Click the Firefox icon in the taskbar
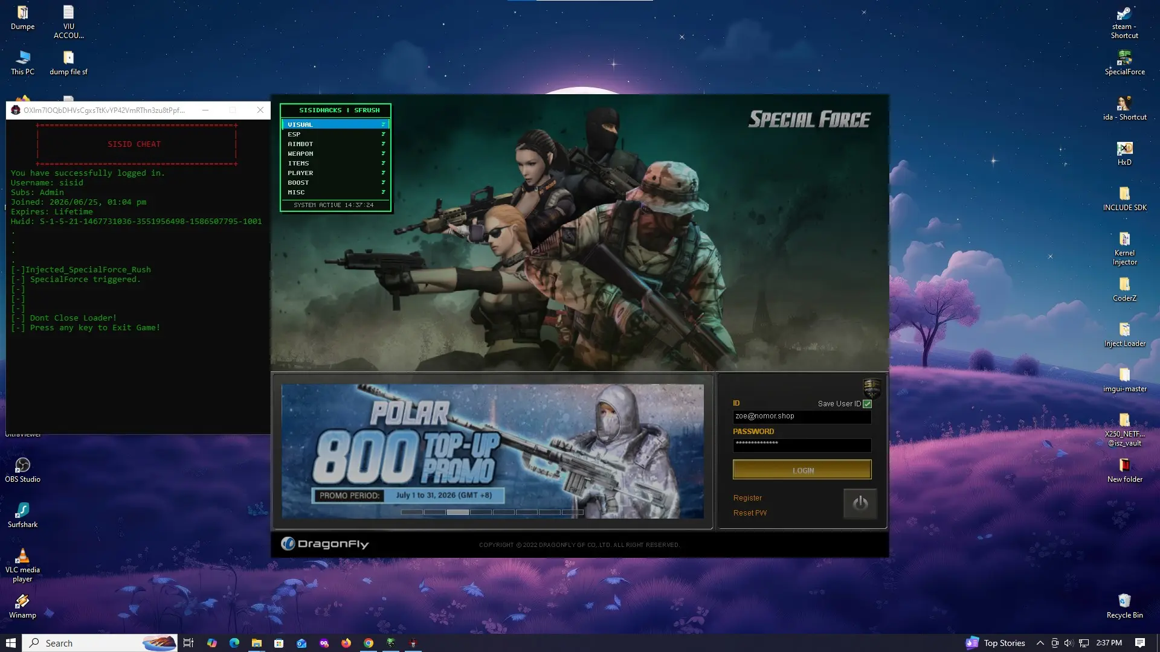 (346, 643)
